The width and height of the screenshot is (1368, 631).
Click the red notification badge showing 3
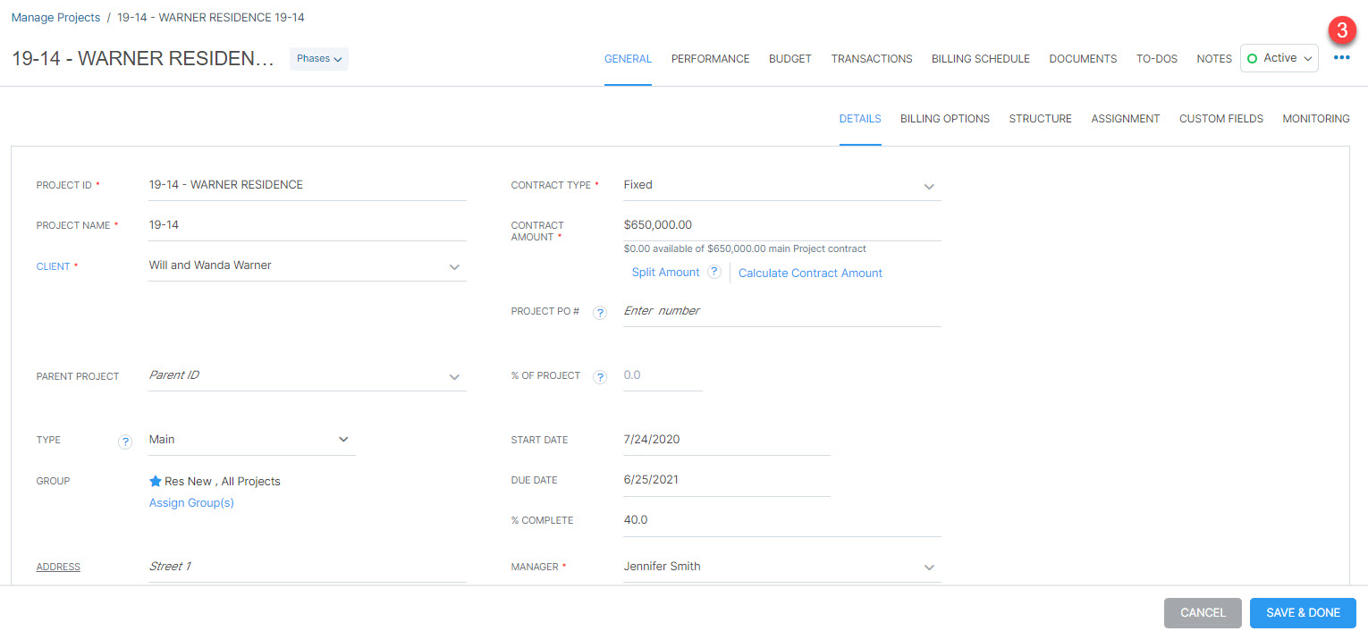[x=1342, y=29]
